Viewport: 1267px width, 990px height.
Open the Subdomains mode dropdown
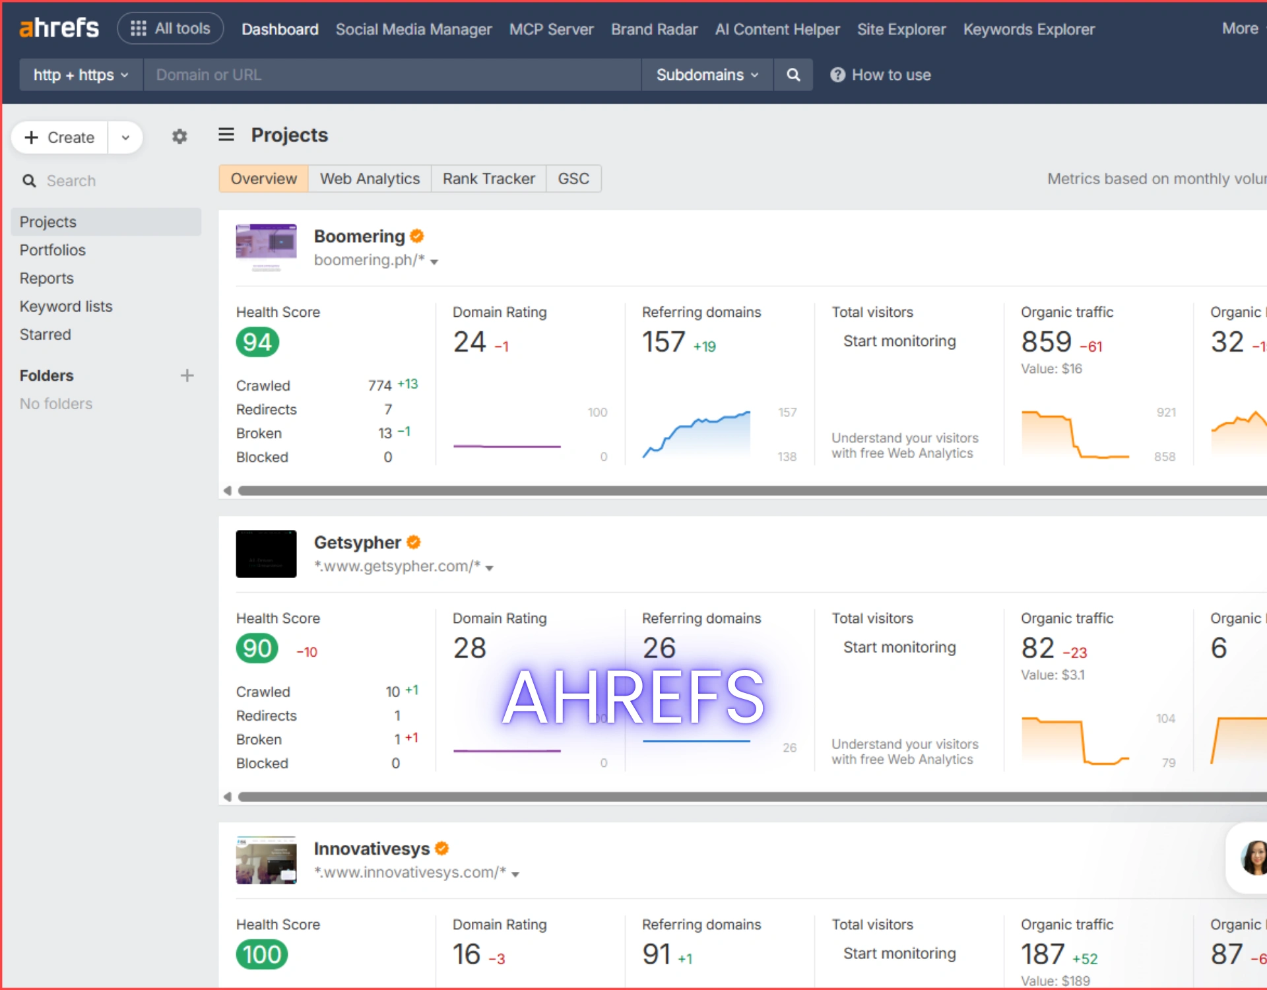pyautogui.click(x=706, y=75)
